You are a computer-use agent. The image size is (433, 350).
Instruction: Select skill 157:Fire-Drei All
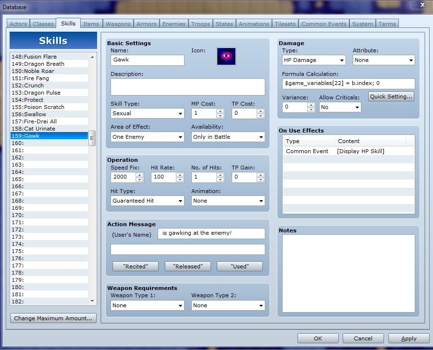click(x=49, y=121)
